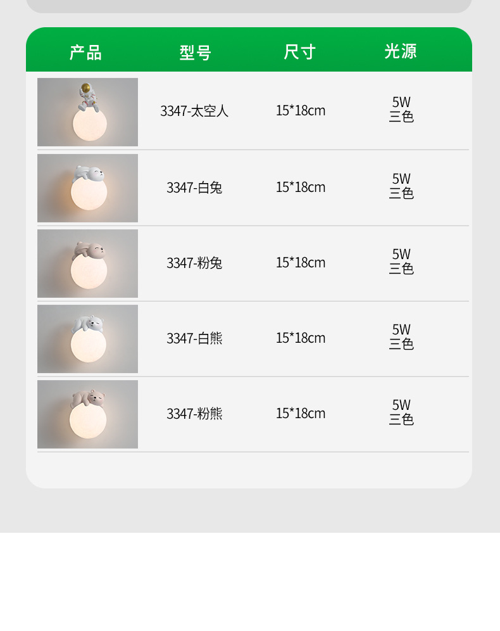The height and width of the screenshot is (631, 500).
Task: Click the astronaut lamp thumbnail
Action: 87,112
